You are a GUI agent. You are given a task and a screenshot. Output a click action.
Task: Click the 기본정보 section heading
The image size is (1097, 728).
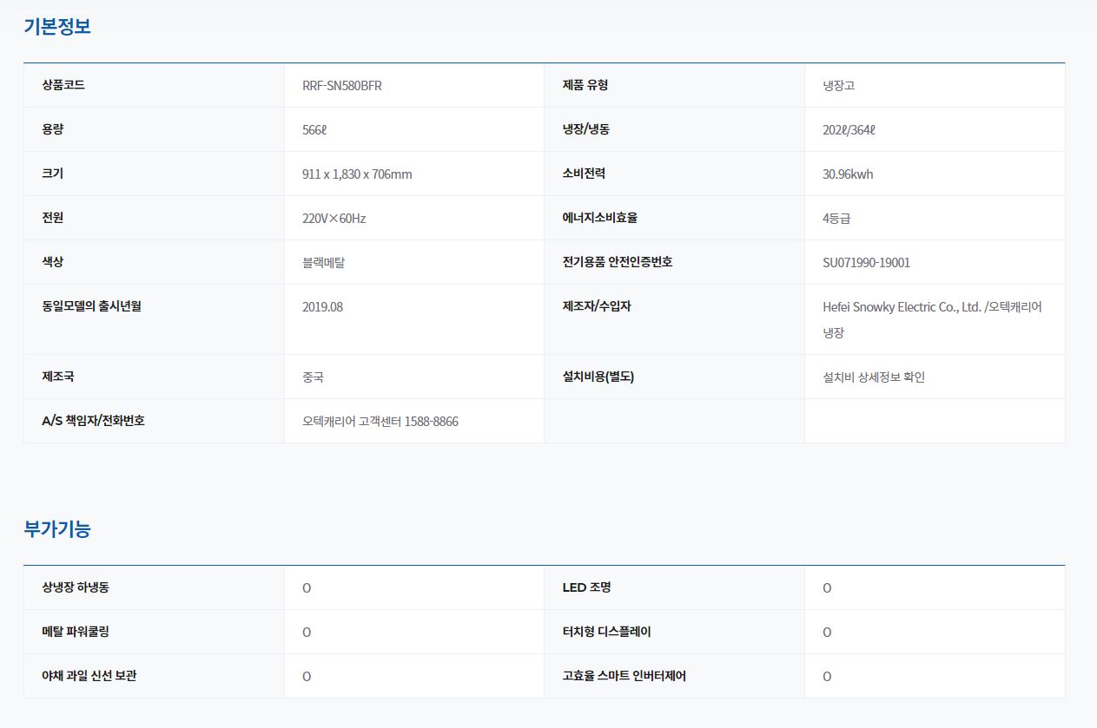point(57,26)
